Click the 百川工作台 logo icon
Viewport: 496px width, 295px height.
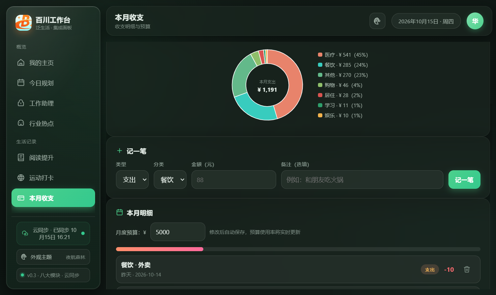(x=24, y=23)
